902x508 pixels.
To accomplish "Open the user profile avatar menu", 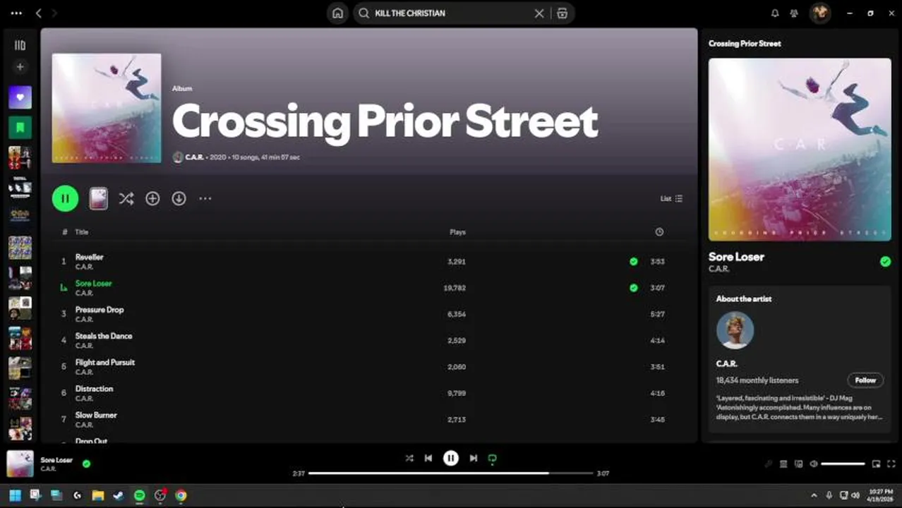I will click(x=819, y=13).
